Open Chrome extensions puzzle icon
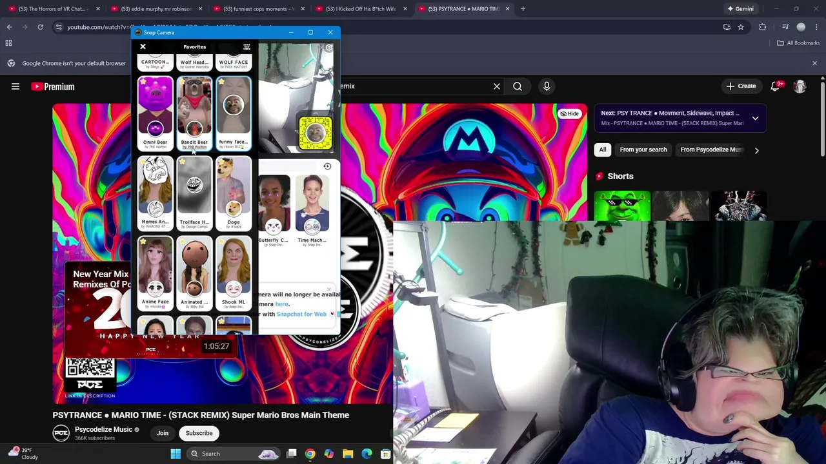 tap(763, 27)
